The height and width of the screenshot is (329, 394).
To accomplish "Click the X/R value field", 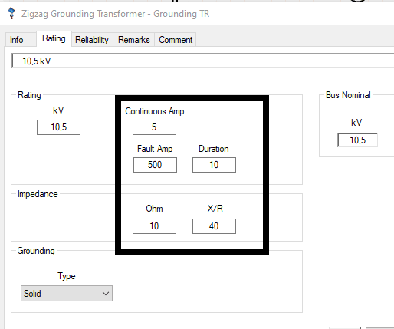I will point(214,226).
